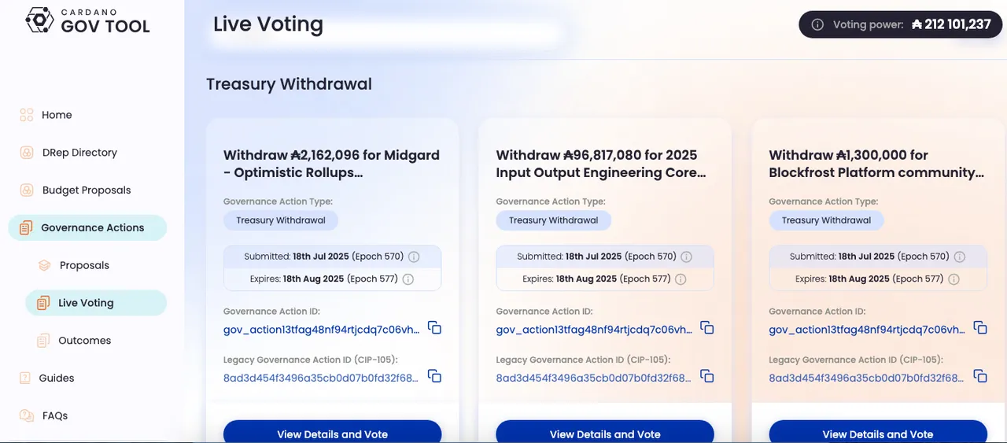
Task: Click the Outcomes sub-item icon
Action: (x=43, y=341)
